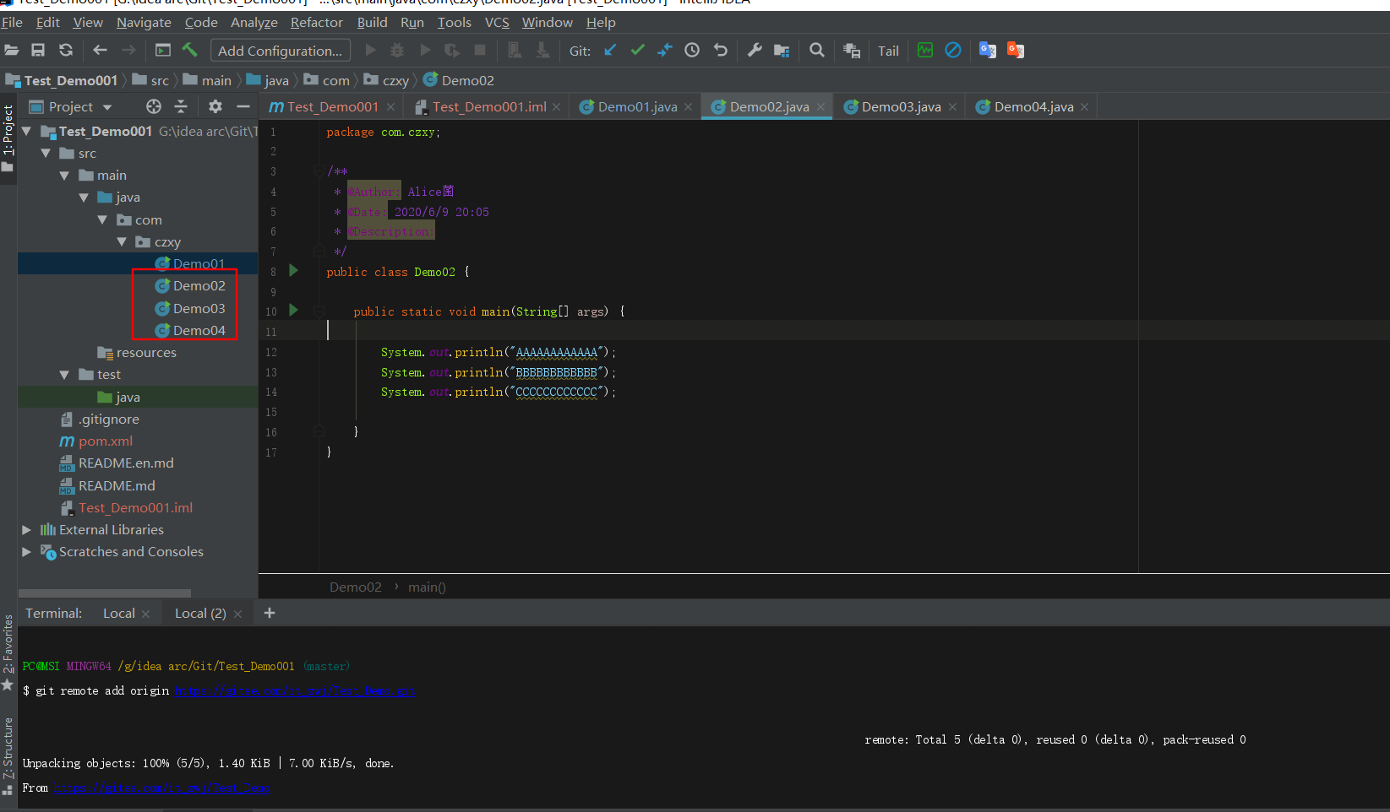Click the czxy breadcrumb in the navigation bar

[x=395, y=80]
